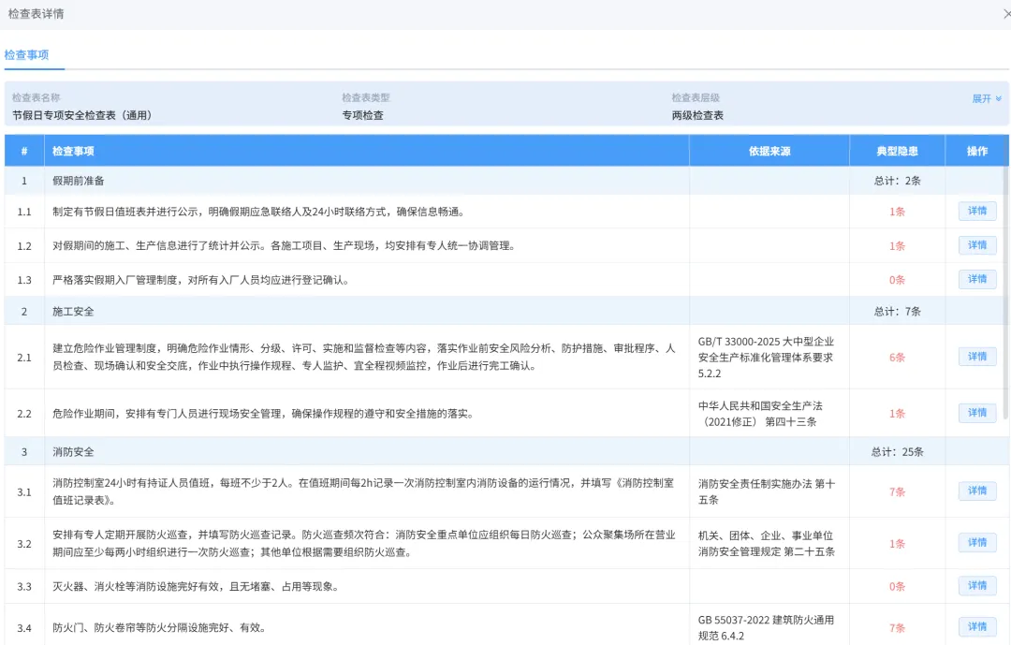Viewport: 1011px width, 645px height.
Task: Click the 操作 column header
Action: (976, 151)
